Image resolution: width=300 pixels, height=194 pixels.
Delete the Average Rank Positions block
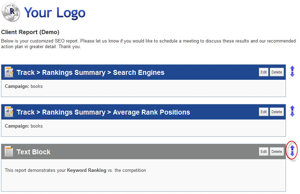point(276,112)
